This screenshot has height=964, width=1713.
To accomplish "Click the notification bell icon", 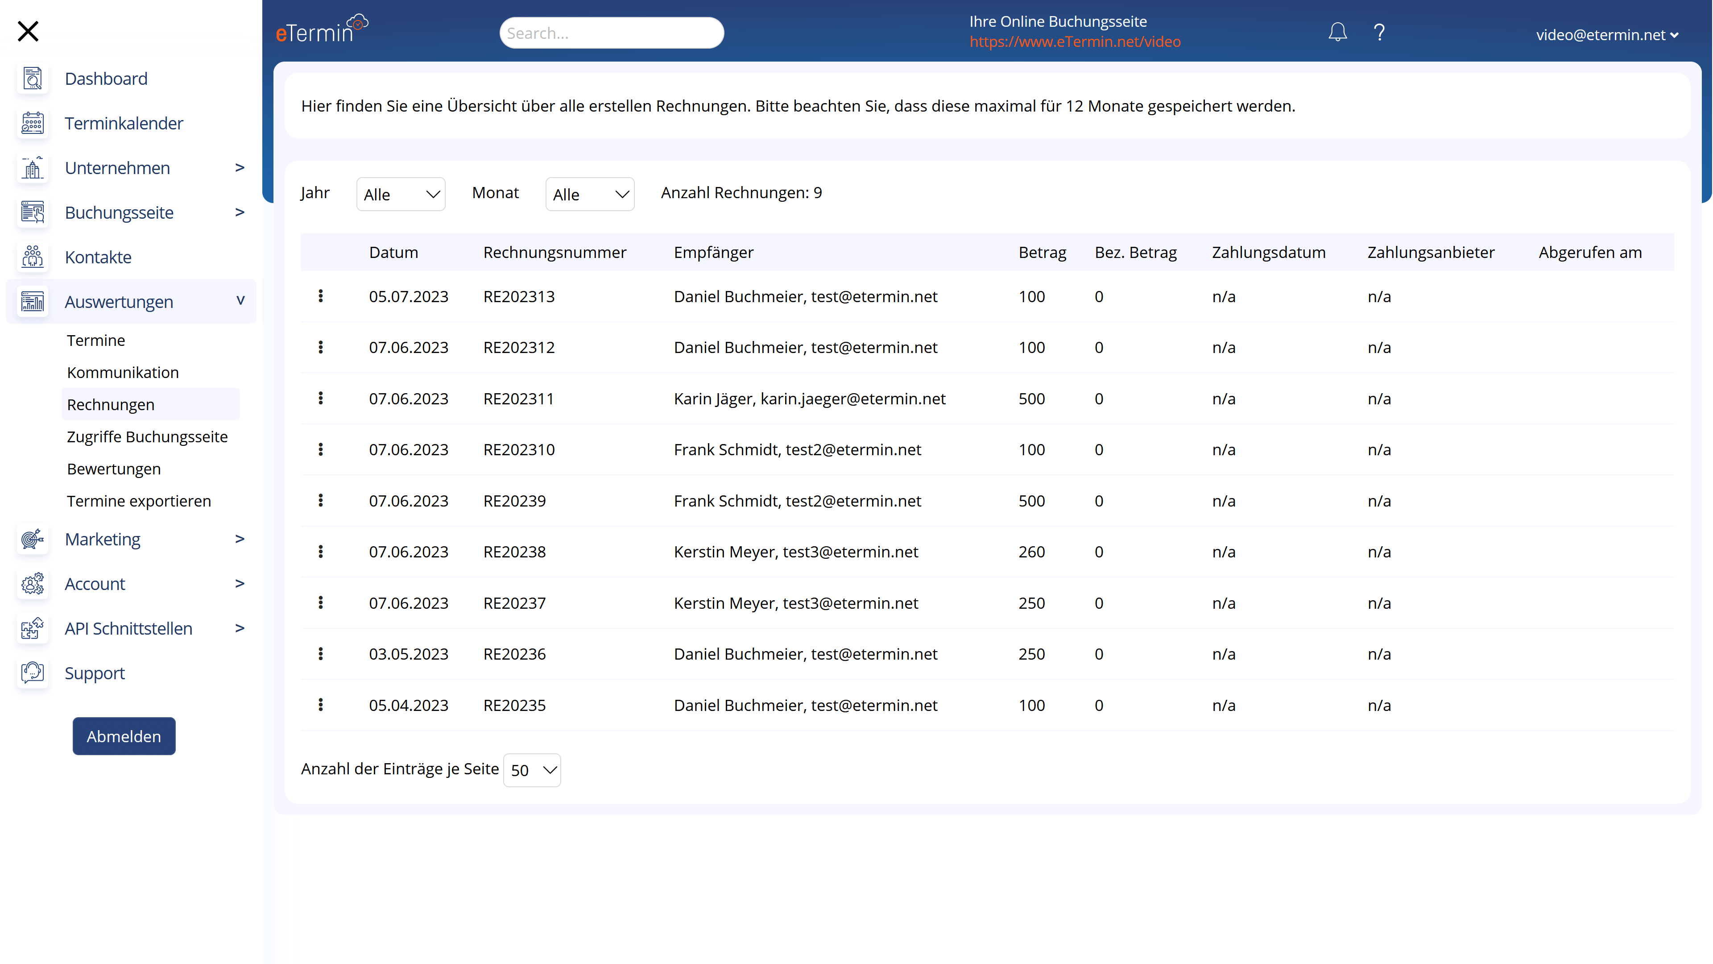I will [x=1338, y=32].
